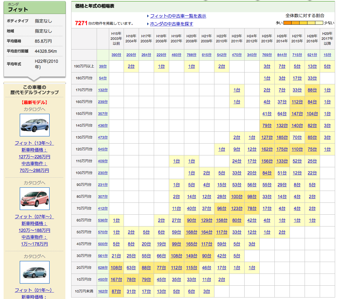Image resolution: width=338 pixels, height=299 pixels.
Task: Click the 149台 cell in 30万円台 row
Action: click(191, 256)
